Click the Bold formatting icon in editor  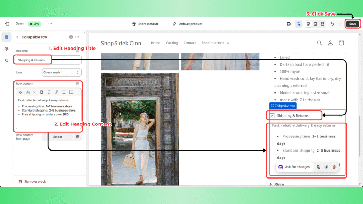coord(42,92)
